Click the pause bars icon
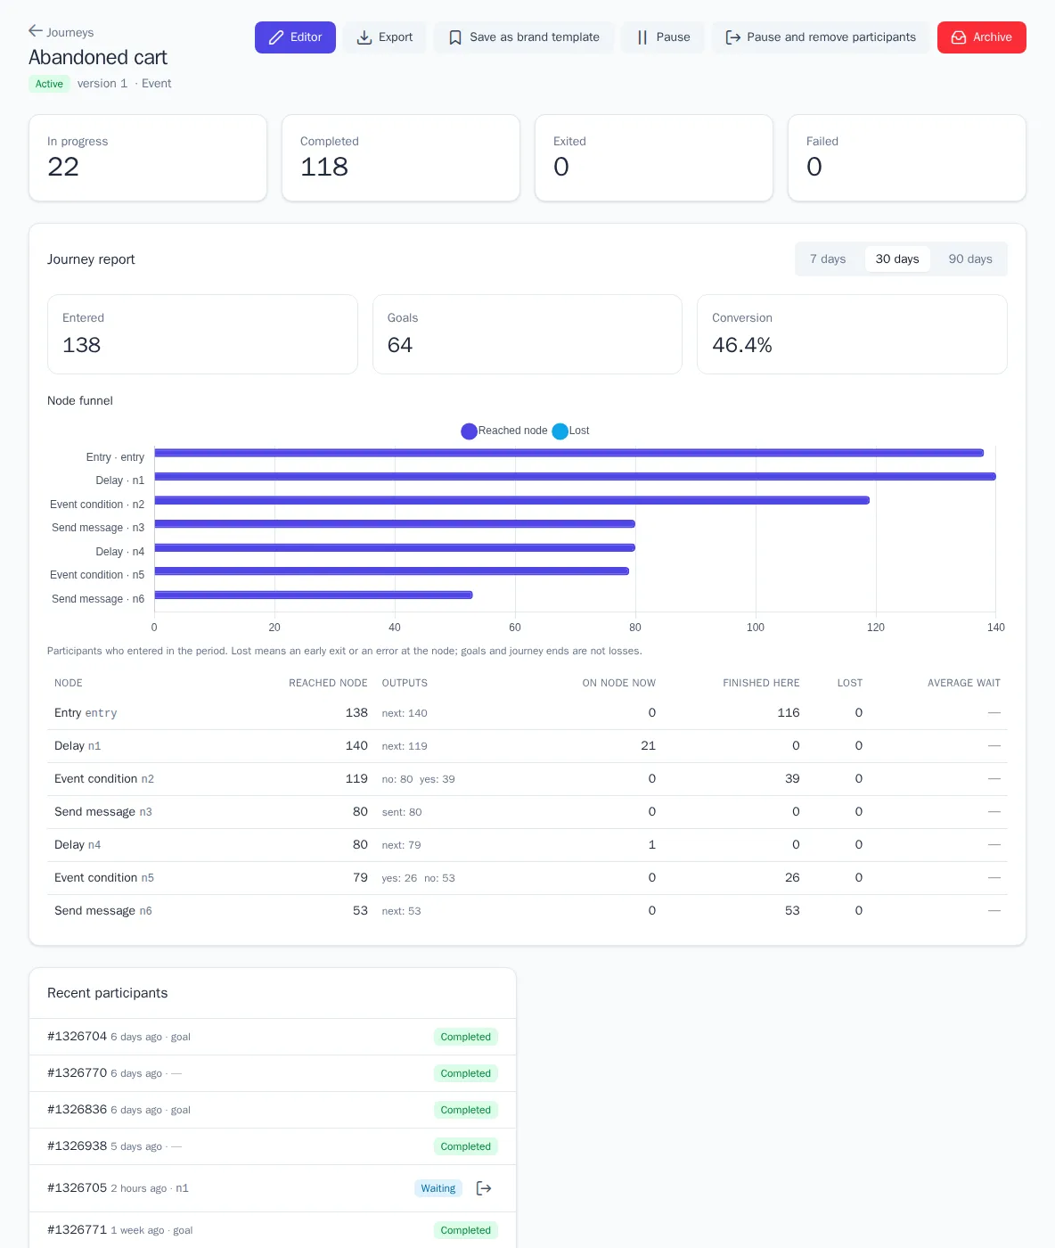Viewport: 1055px width, 1248px height. click(642, 37)
